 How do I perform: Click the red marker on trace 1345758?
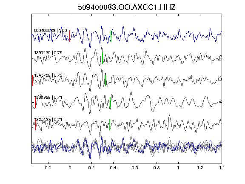tap(33, 80)
